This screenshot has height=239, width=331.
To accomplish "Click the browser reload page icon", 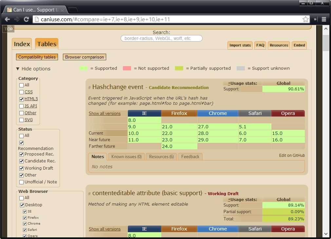I will (26, 19).
